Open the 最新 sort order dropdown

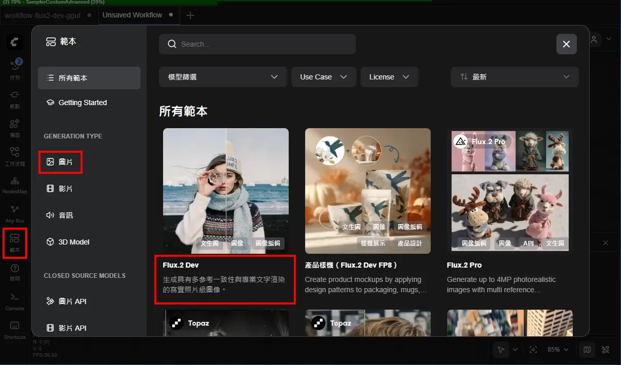(x=514, y=77)
